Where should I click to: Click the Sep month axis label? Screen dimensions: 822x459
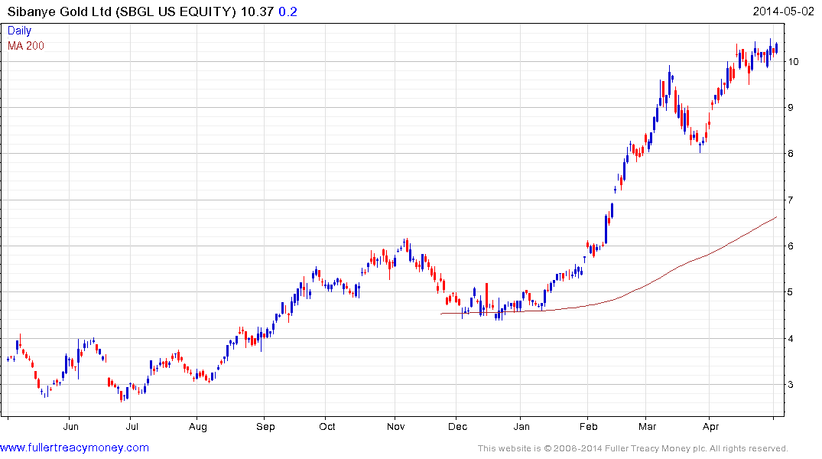coord(265,426)
